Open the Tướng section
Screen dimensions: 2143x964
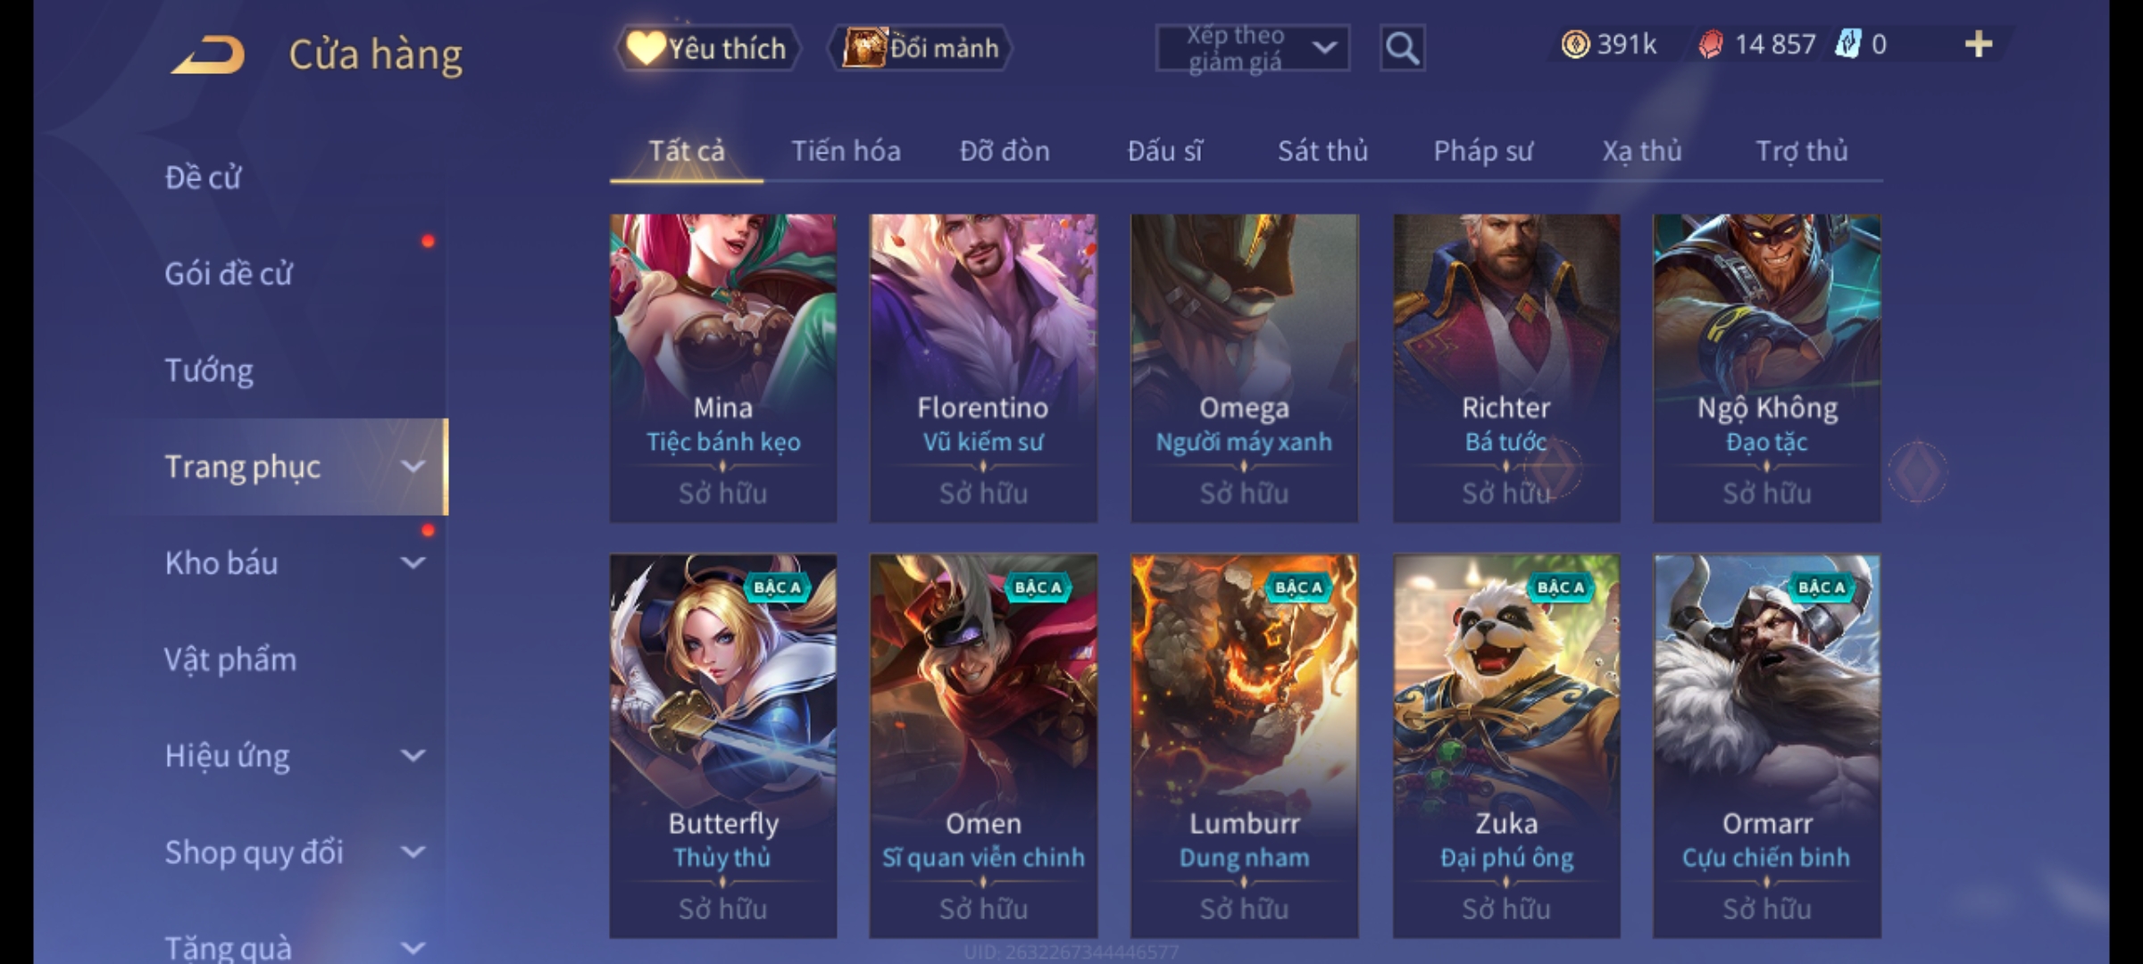click(x=209, y=370)
